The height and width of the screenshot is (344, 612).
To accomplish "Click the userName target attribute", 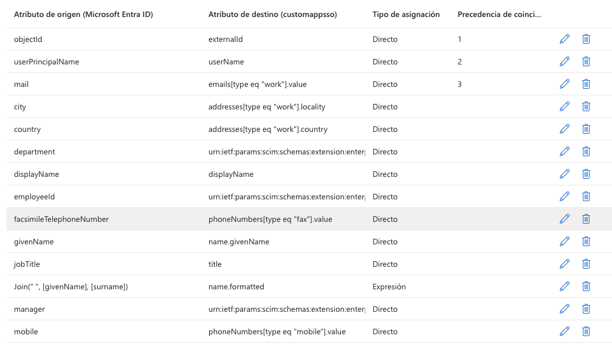I will tap(226, 62).
